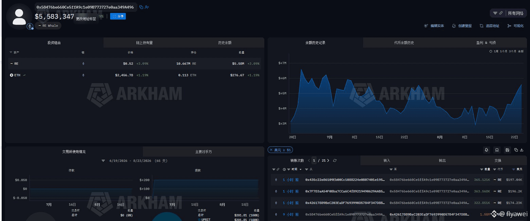This screenshot has width=530, height=221.
Task: Switch to the 交易所使用情况 tab
Action: coord(74,152)
